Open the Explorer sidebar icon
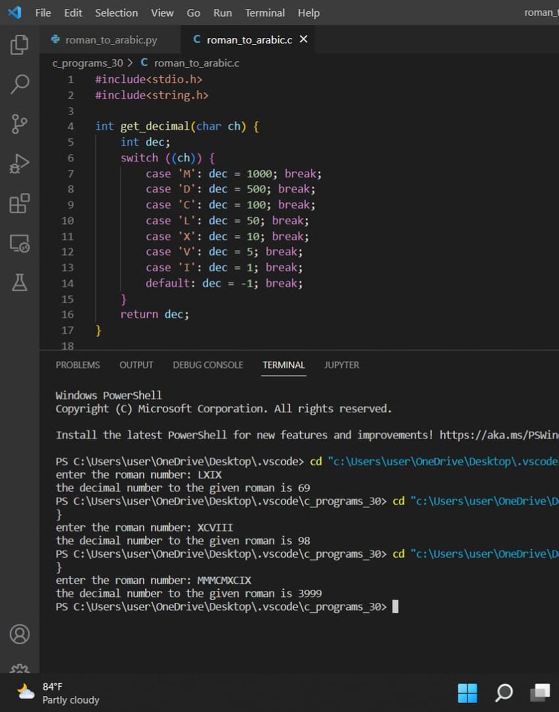Viewport: 559px width, 712px height. 19,44
